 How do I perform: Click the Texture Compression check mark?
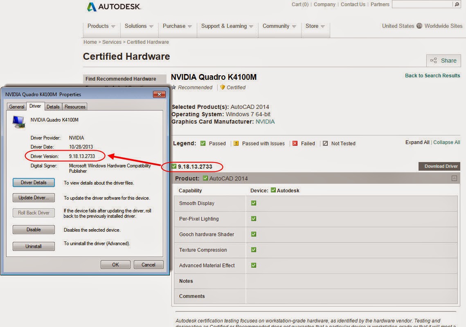tap(254, 250)
